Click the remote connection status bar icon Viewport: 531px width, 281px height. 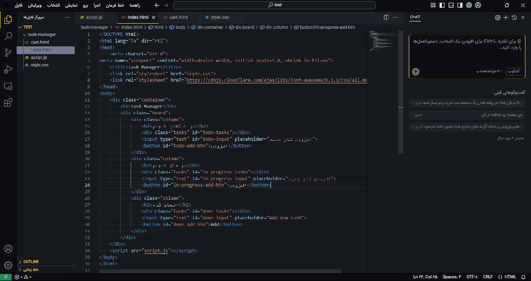pos(6,277)
